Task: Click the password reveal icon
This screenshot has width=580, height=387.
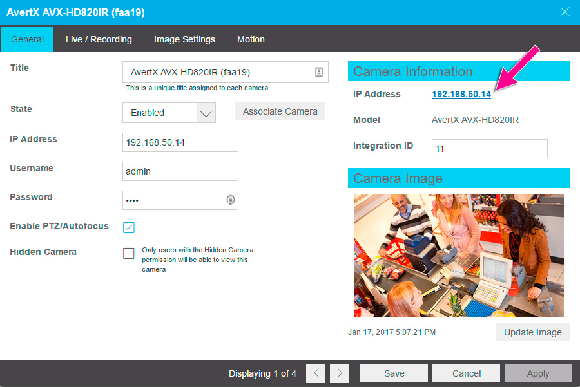Action: click(x=231, y=200)
